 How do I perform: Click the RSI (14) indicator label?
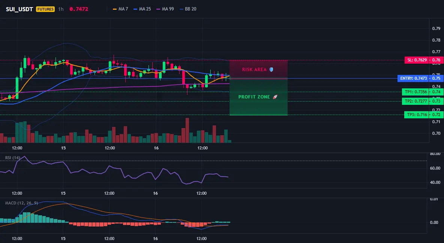[13, 158]
